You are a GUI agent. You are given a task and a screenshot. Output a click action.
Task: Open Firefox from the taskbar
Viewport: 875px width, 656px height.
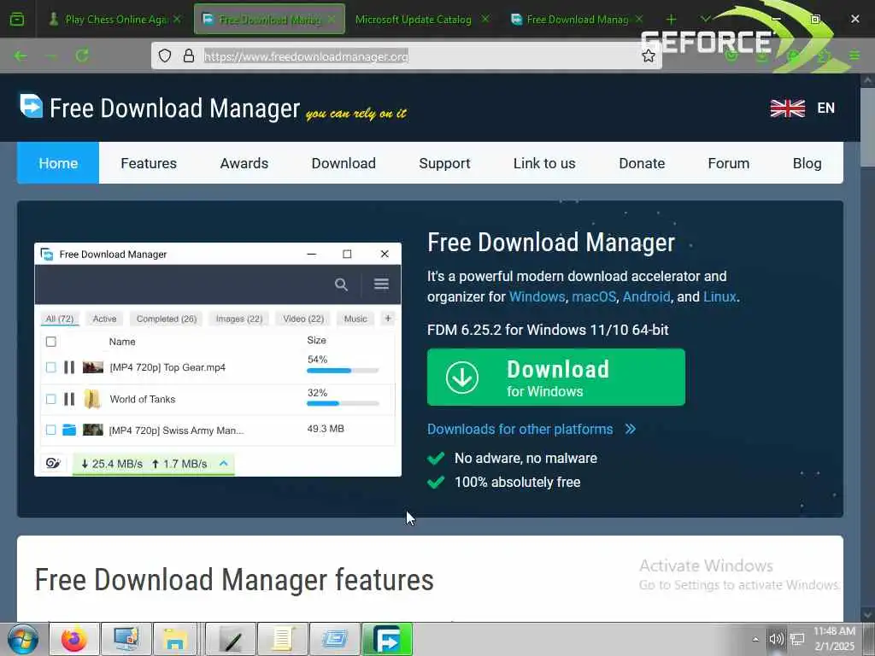pos(74,639)
